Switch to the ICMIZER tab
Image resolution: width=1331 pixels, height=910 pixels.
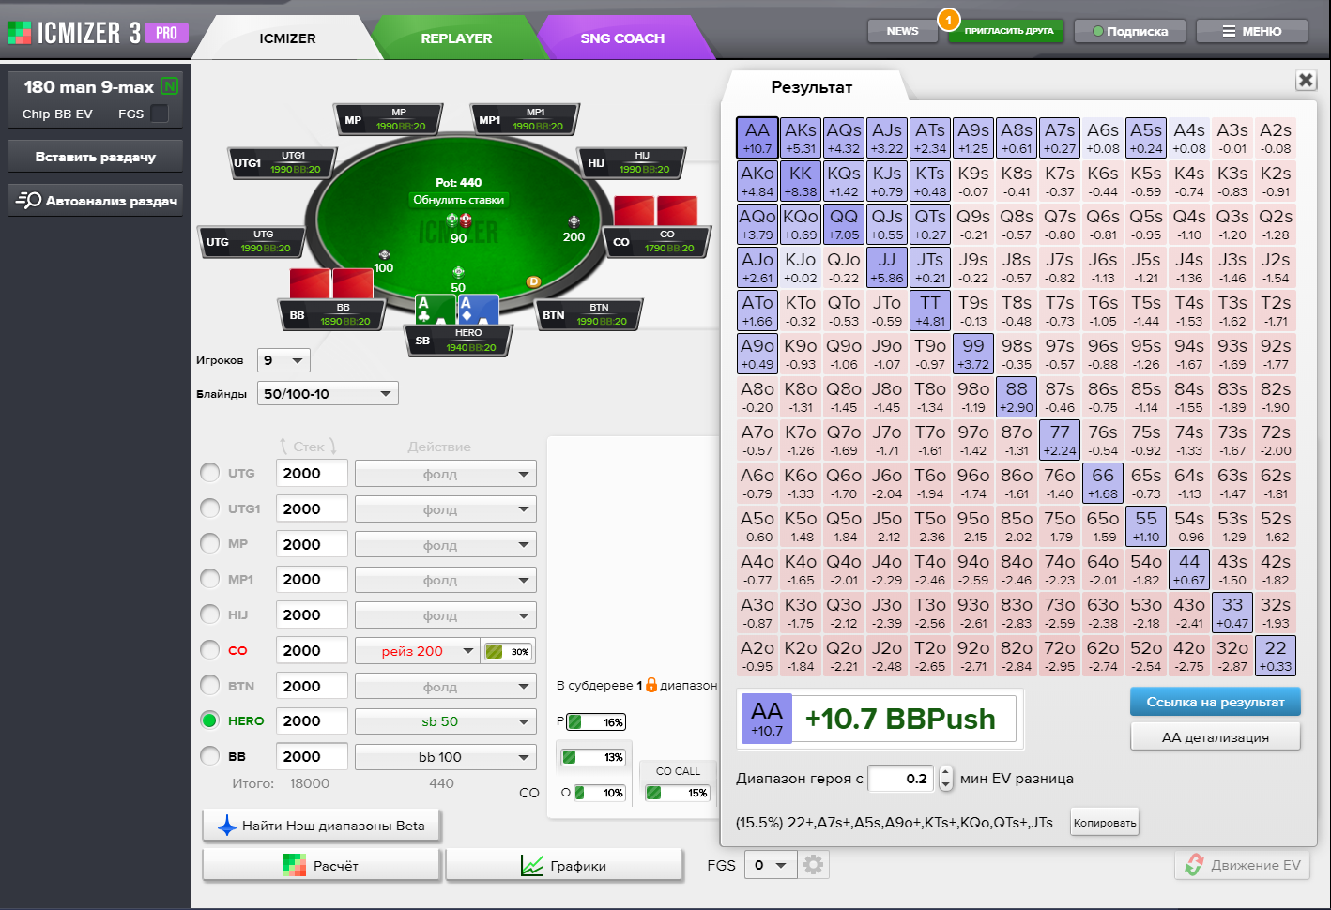pos(288,38)
